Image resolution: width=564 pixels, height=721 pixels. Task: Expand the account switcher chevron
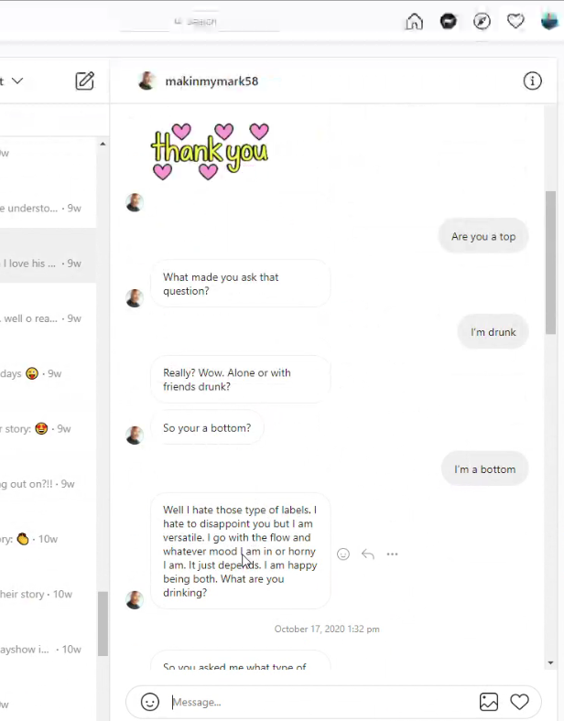pos(16,81)
